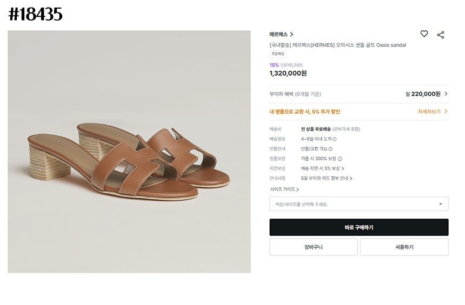Expand 배송 지연 시 3% 보상 details
Screen dimensions: 465x305
[322, 168]
